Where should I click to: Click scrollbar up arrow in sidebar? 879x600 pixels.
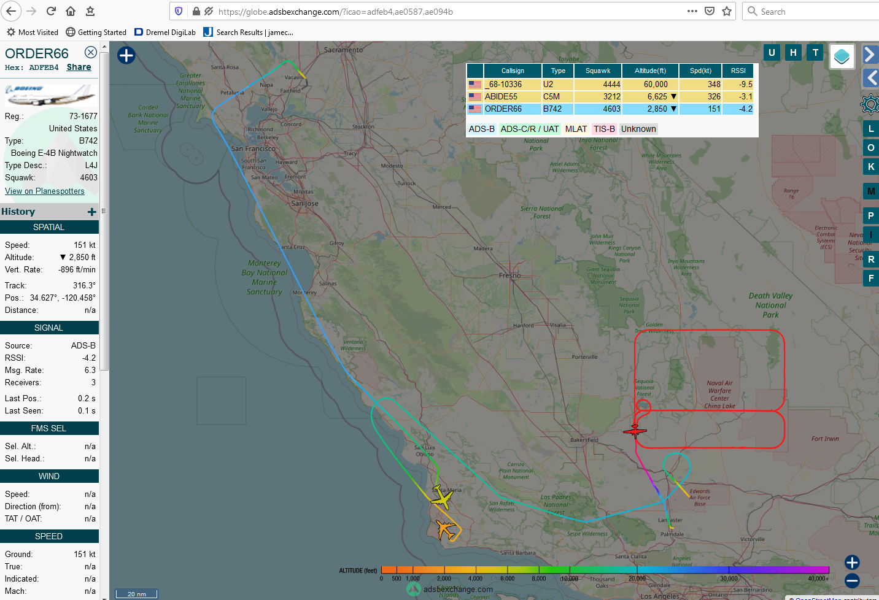(104, 46)
